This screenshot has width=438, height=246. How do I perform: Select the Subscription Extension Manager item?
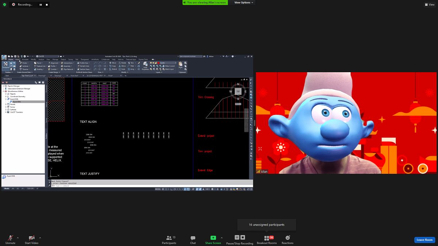(19, 89)
